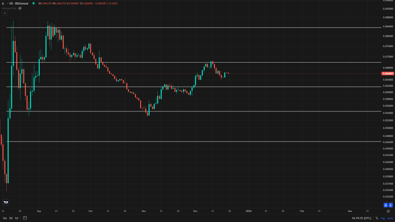Click the 2026 label on time axis
The width and height of the screenshot is (395, 222).
(x=249, y=211)
